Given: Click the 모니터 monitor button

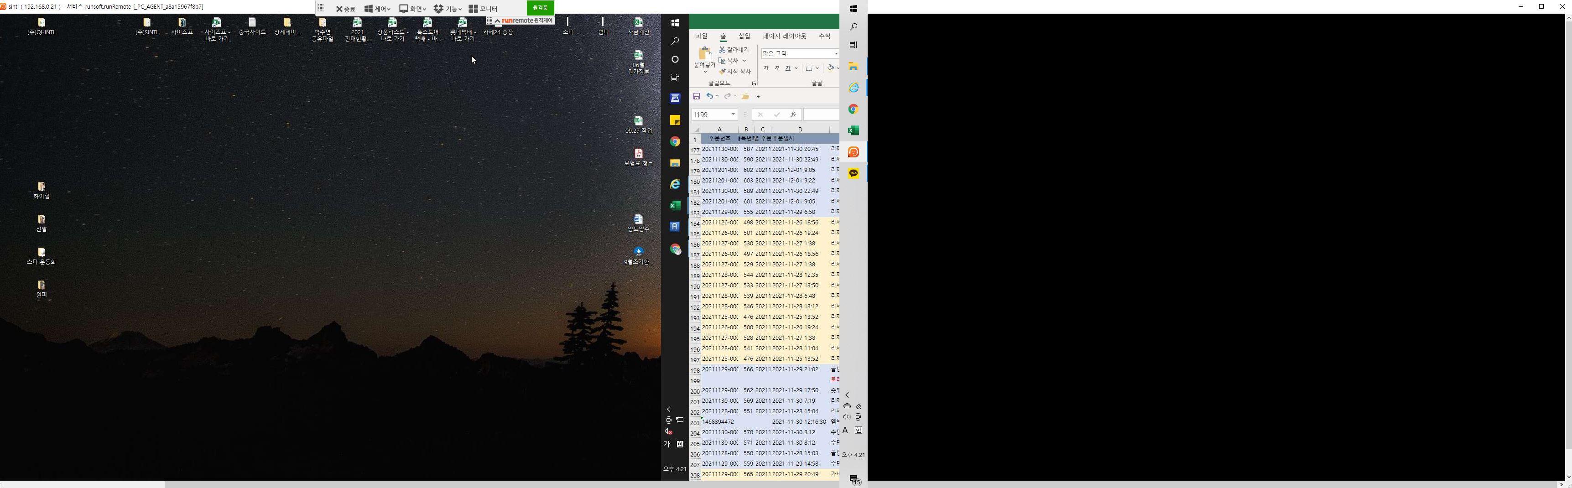Looking at the screenshot, I should [483, 9].
